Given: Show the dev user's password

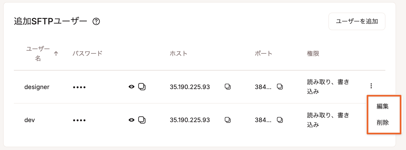Looking at the screenshot, I should coord(132,120).
